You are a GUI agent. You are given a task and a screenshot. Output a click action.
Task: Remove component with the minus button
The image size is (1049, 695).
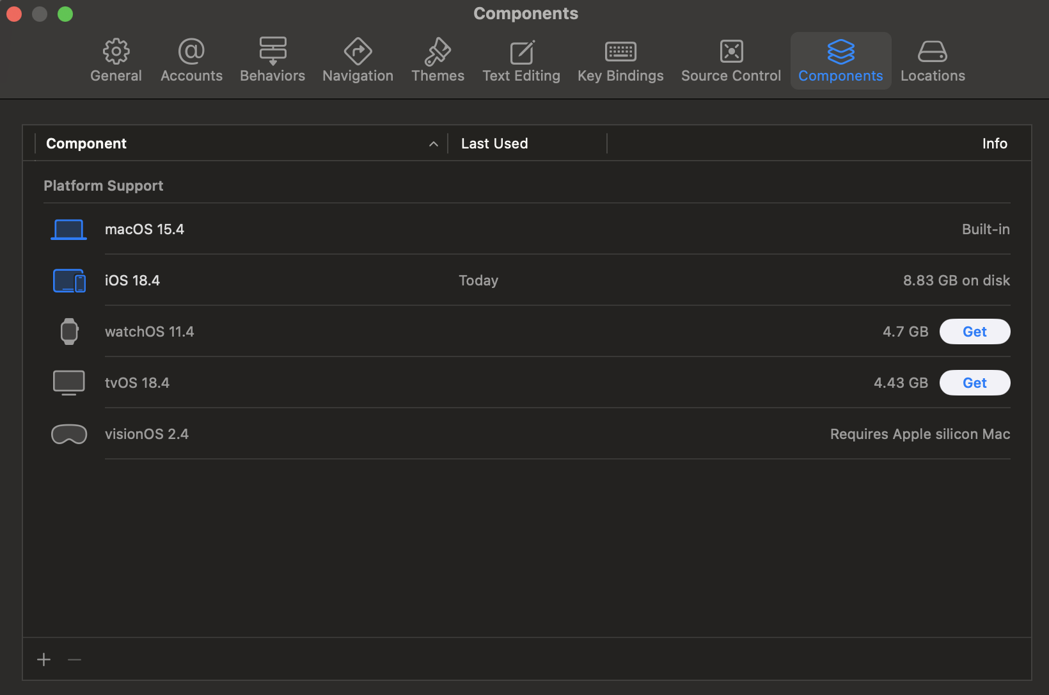point(74,659)
